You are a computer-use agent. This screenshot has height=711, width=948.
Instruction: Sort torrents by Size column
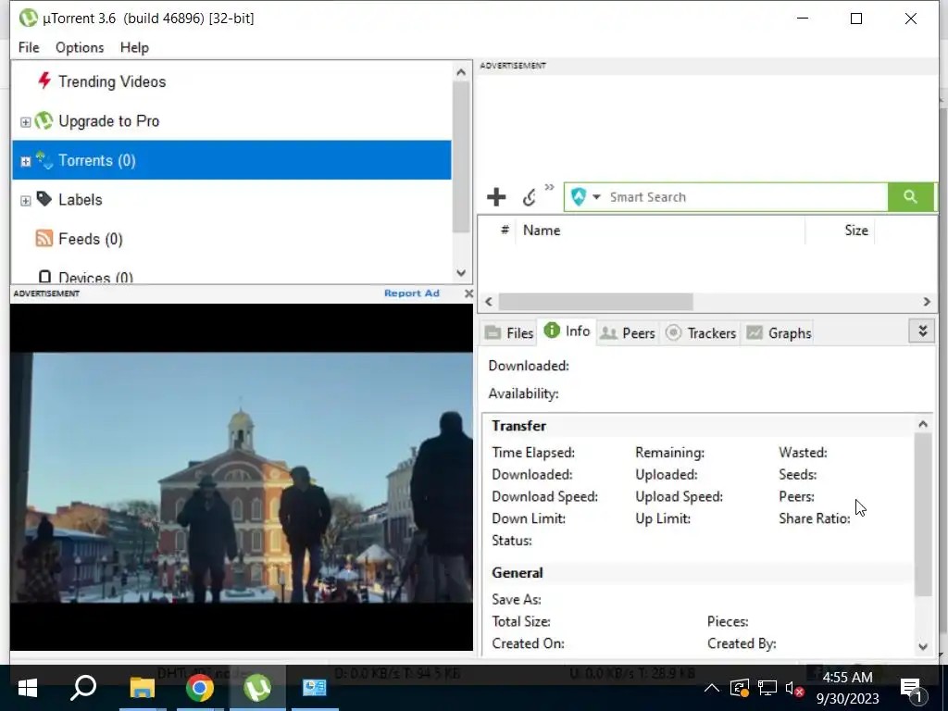click(856, 231)
